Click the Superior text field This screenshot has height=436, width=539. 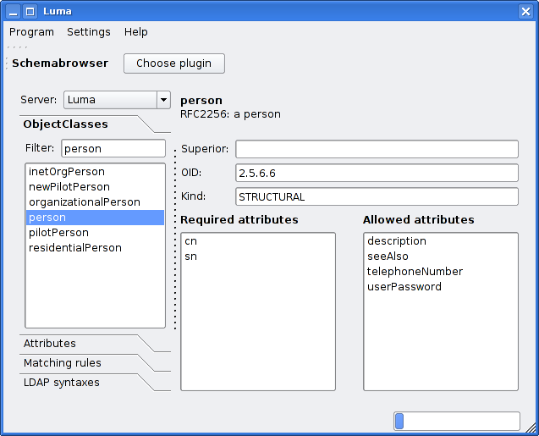[377, 149]
